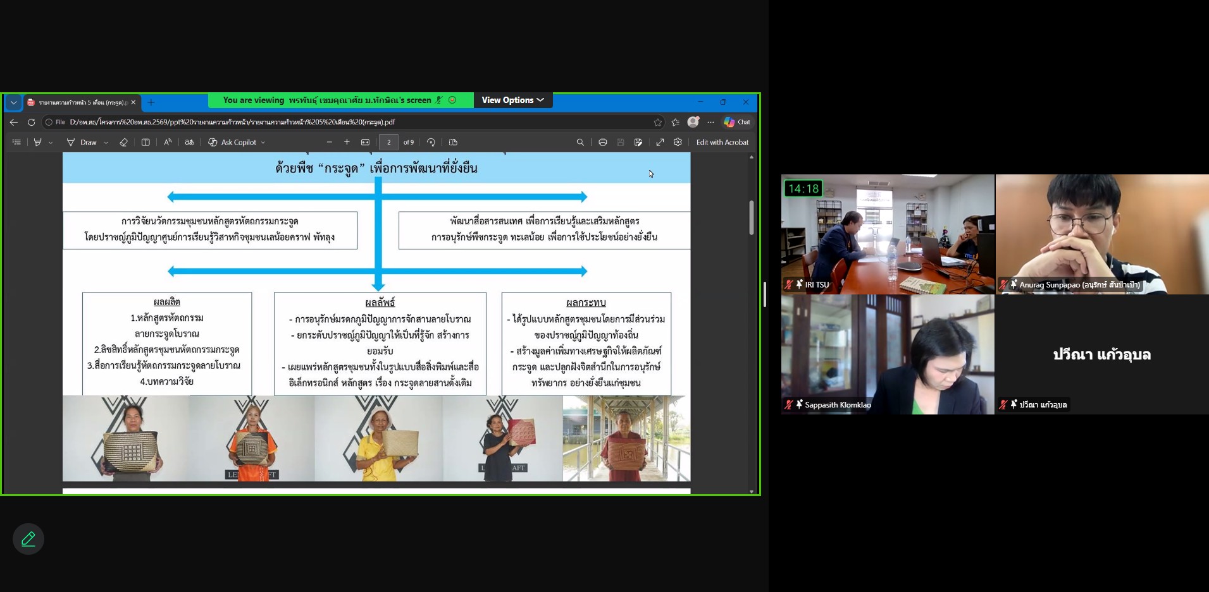Viewport: 1209px width, 592px height.
Task: Start Read aloud
Action: tap(168, 142)
